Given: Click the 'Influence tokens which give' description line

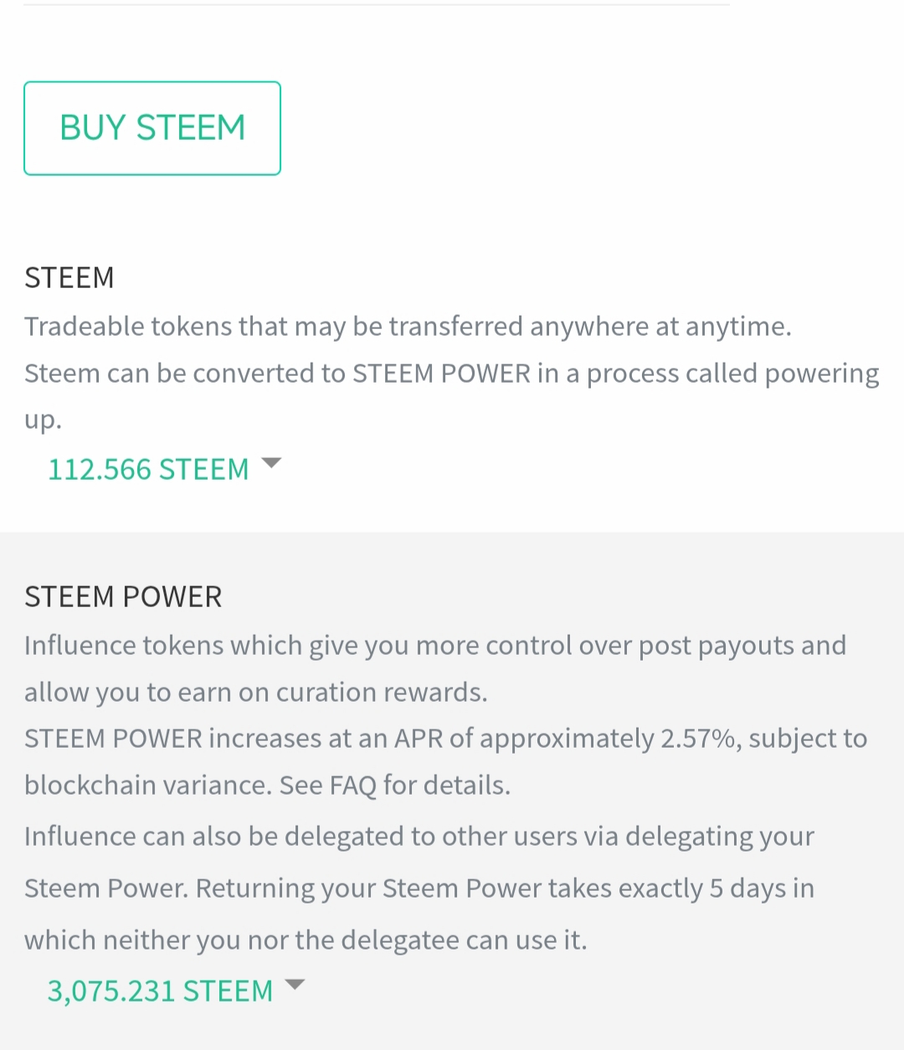Looking at the screenshot, I should tap(434, 646).
